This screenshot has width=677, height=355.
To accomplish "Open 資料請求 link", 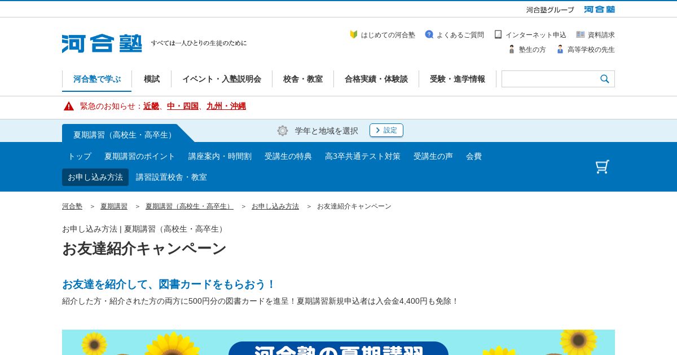I will pos(601,35).
